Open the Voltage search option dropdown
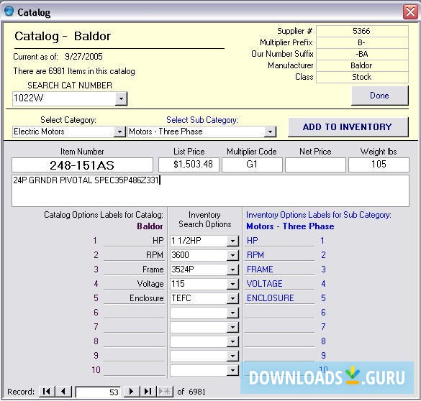Viewport: 421px width, 401px height. point(232,284)
